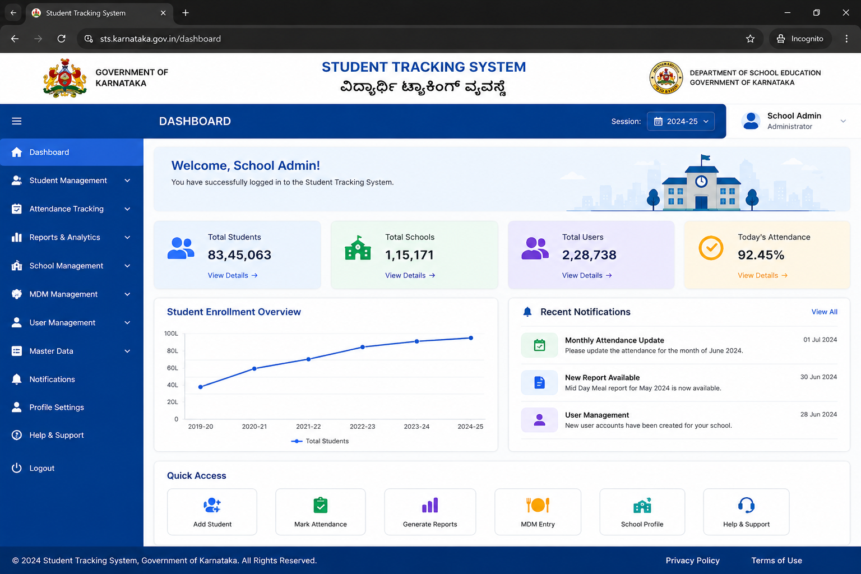Click the notifications bell icon in sidebar
This screenshot has height=574, width=861.
(x=17, y=379)
